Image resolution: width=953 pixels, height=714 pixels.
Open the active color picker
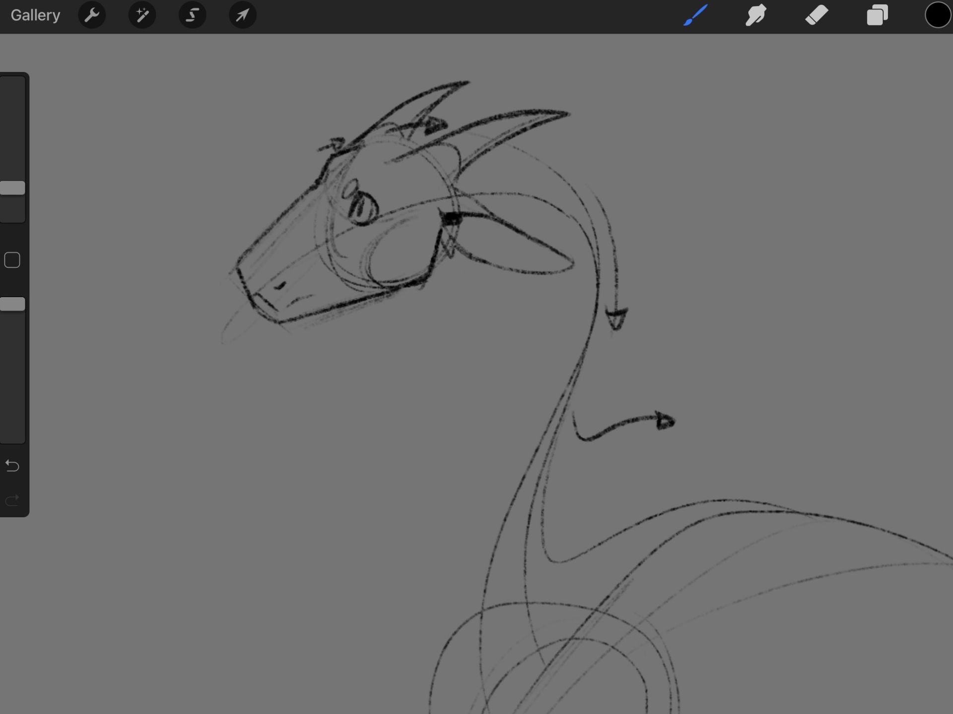click(x=938, y=15)
